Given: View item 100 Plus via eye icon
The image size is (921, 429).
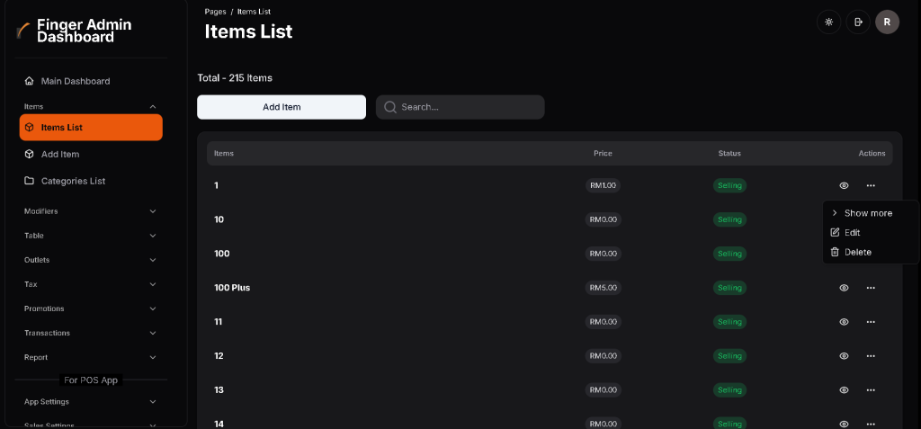Looking at the screenshot, I should (844, 288).
